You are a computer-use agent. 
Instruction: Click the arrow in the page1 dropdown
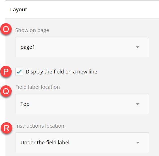coord(137,47)
